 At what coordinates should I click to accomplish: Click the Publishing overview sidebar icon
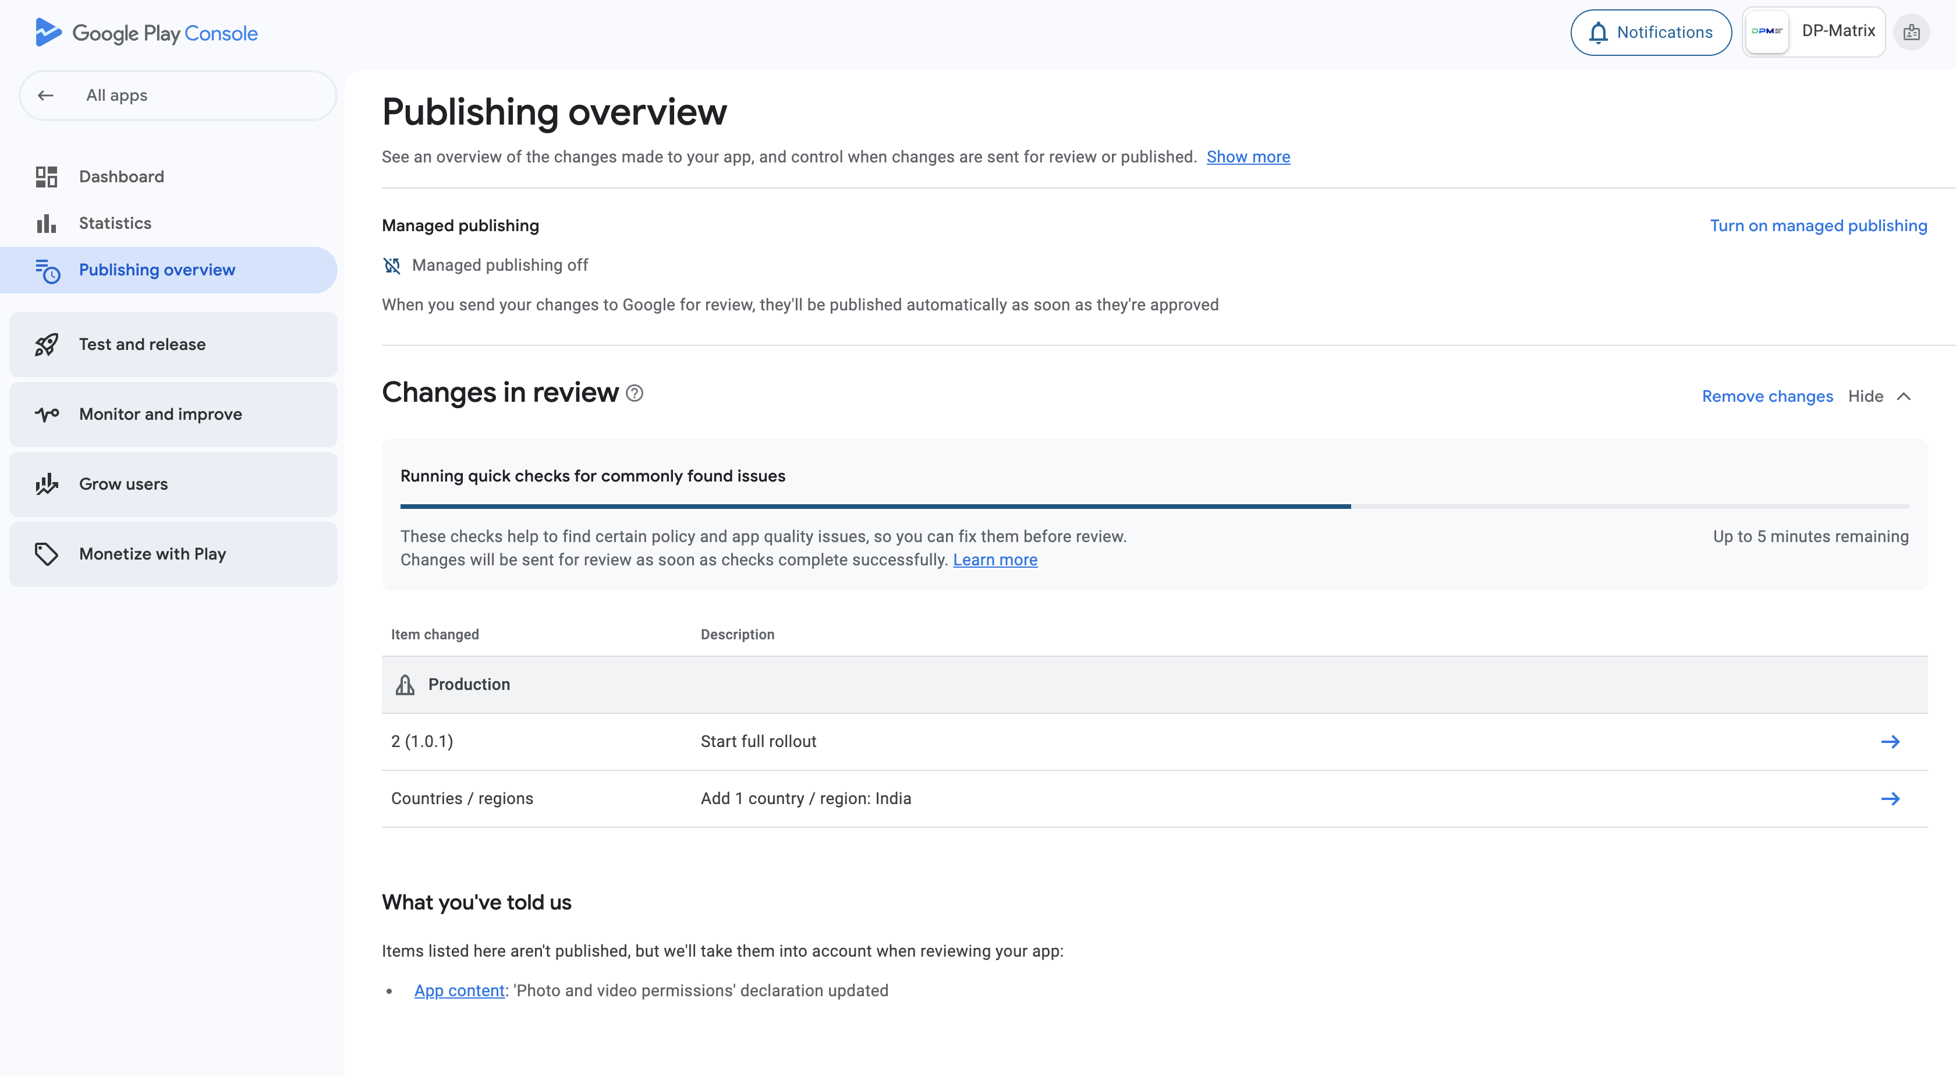[x=47, y=270]
